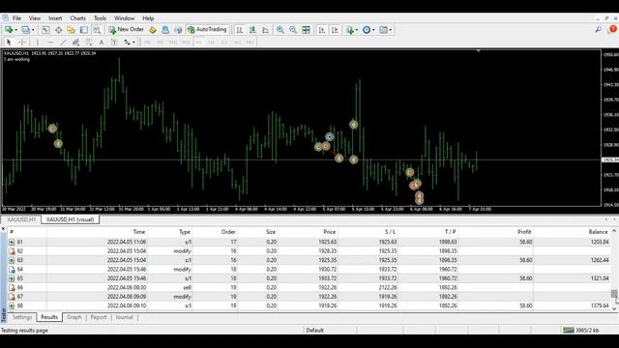Toggle the Market Watch window icon

(x=45, y=30)
